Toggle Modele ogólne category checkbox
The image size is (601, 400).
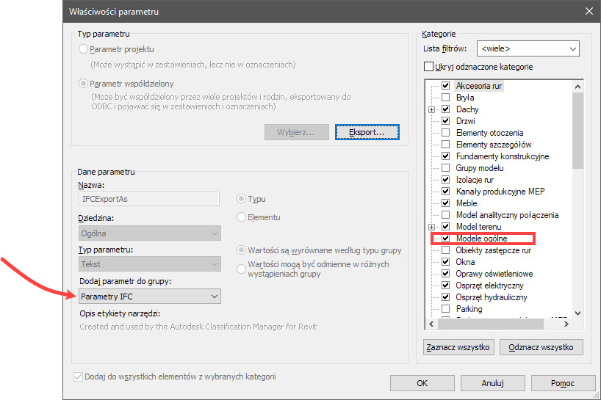pyautogui.click(x=445, y=239)
